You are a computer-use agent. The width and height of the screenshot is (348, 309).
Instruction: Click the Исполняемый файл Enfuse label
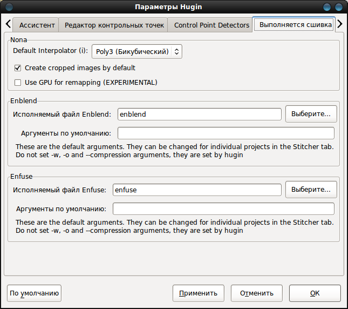tap(59, 190)
